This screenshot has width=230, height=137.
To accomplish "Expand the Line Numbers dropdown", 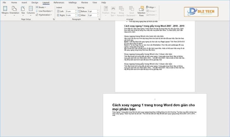I will tap(44, 11).
